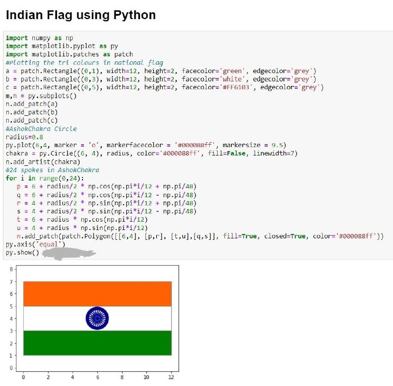Click the line "n.add_patch(b)"
Viewport: 393px width, 386px height.
(31, 112)
